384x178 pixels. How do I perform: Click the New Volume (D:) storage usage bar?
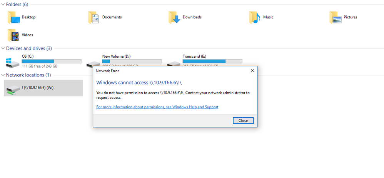[132, 61]
